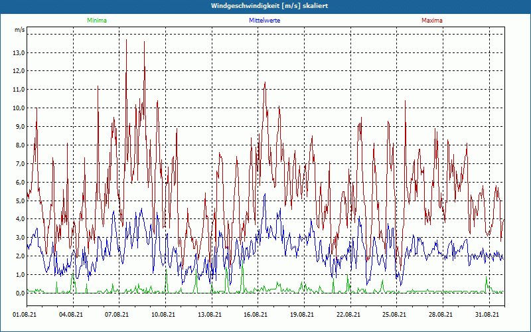Click the 9,0 y-axis value
This screenshot has width=531, height=332.
20,127
